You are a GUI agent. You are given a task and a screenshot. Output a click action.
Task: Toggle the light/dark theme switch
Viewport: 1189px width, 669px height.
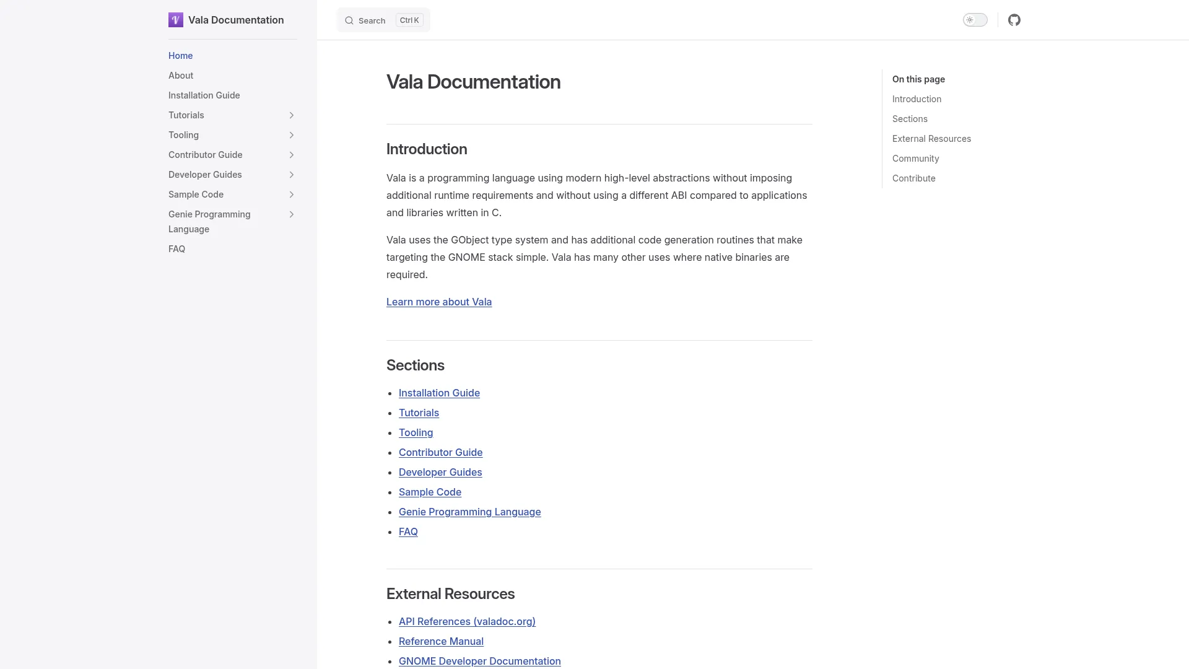coord(975,20)
